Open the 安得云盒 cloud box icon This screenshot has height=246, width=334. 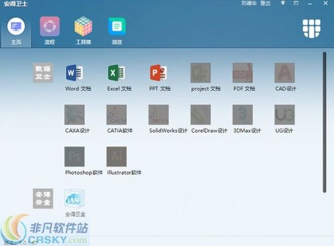click(75, 199)
